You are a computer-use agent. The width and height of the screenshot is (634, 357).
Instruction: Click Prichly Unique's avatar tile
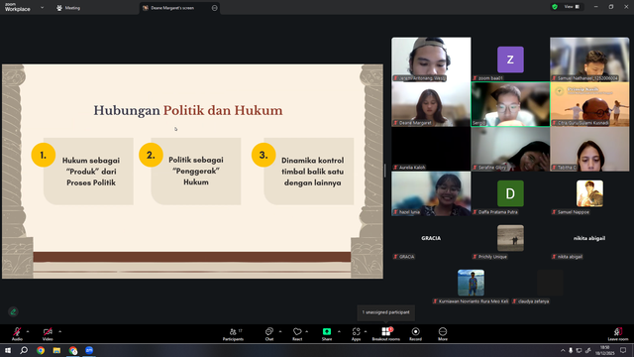click(510, 238)
